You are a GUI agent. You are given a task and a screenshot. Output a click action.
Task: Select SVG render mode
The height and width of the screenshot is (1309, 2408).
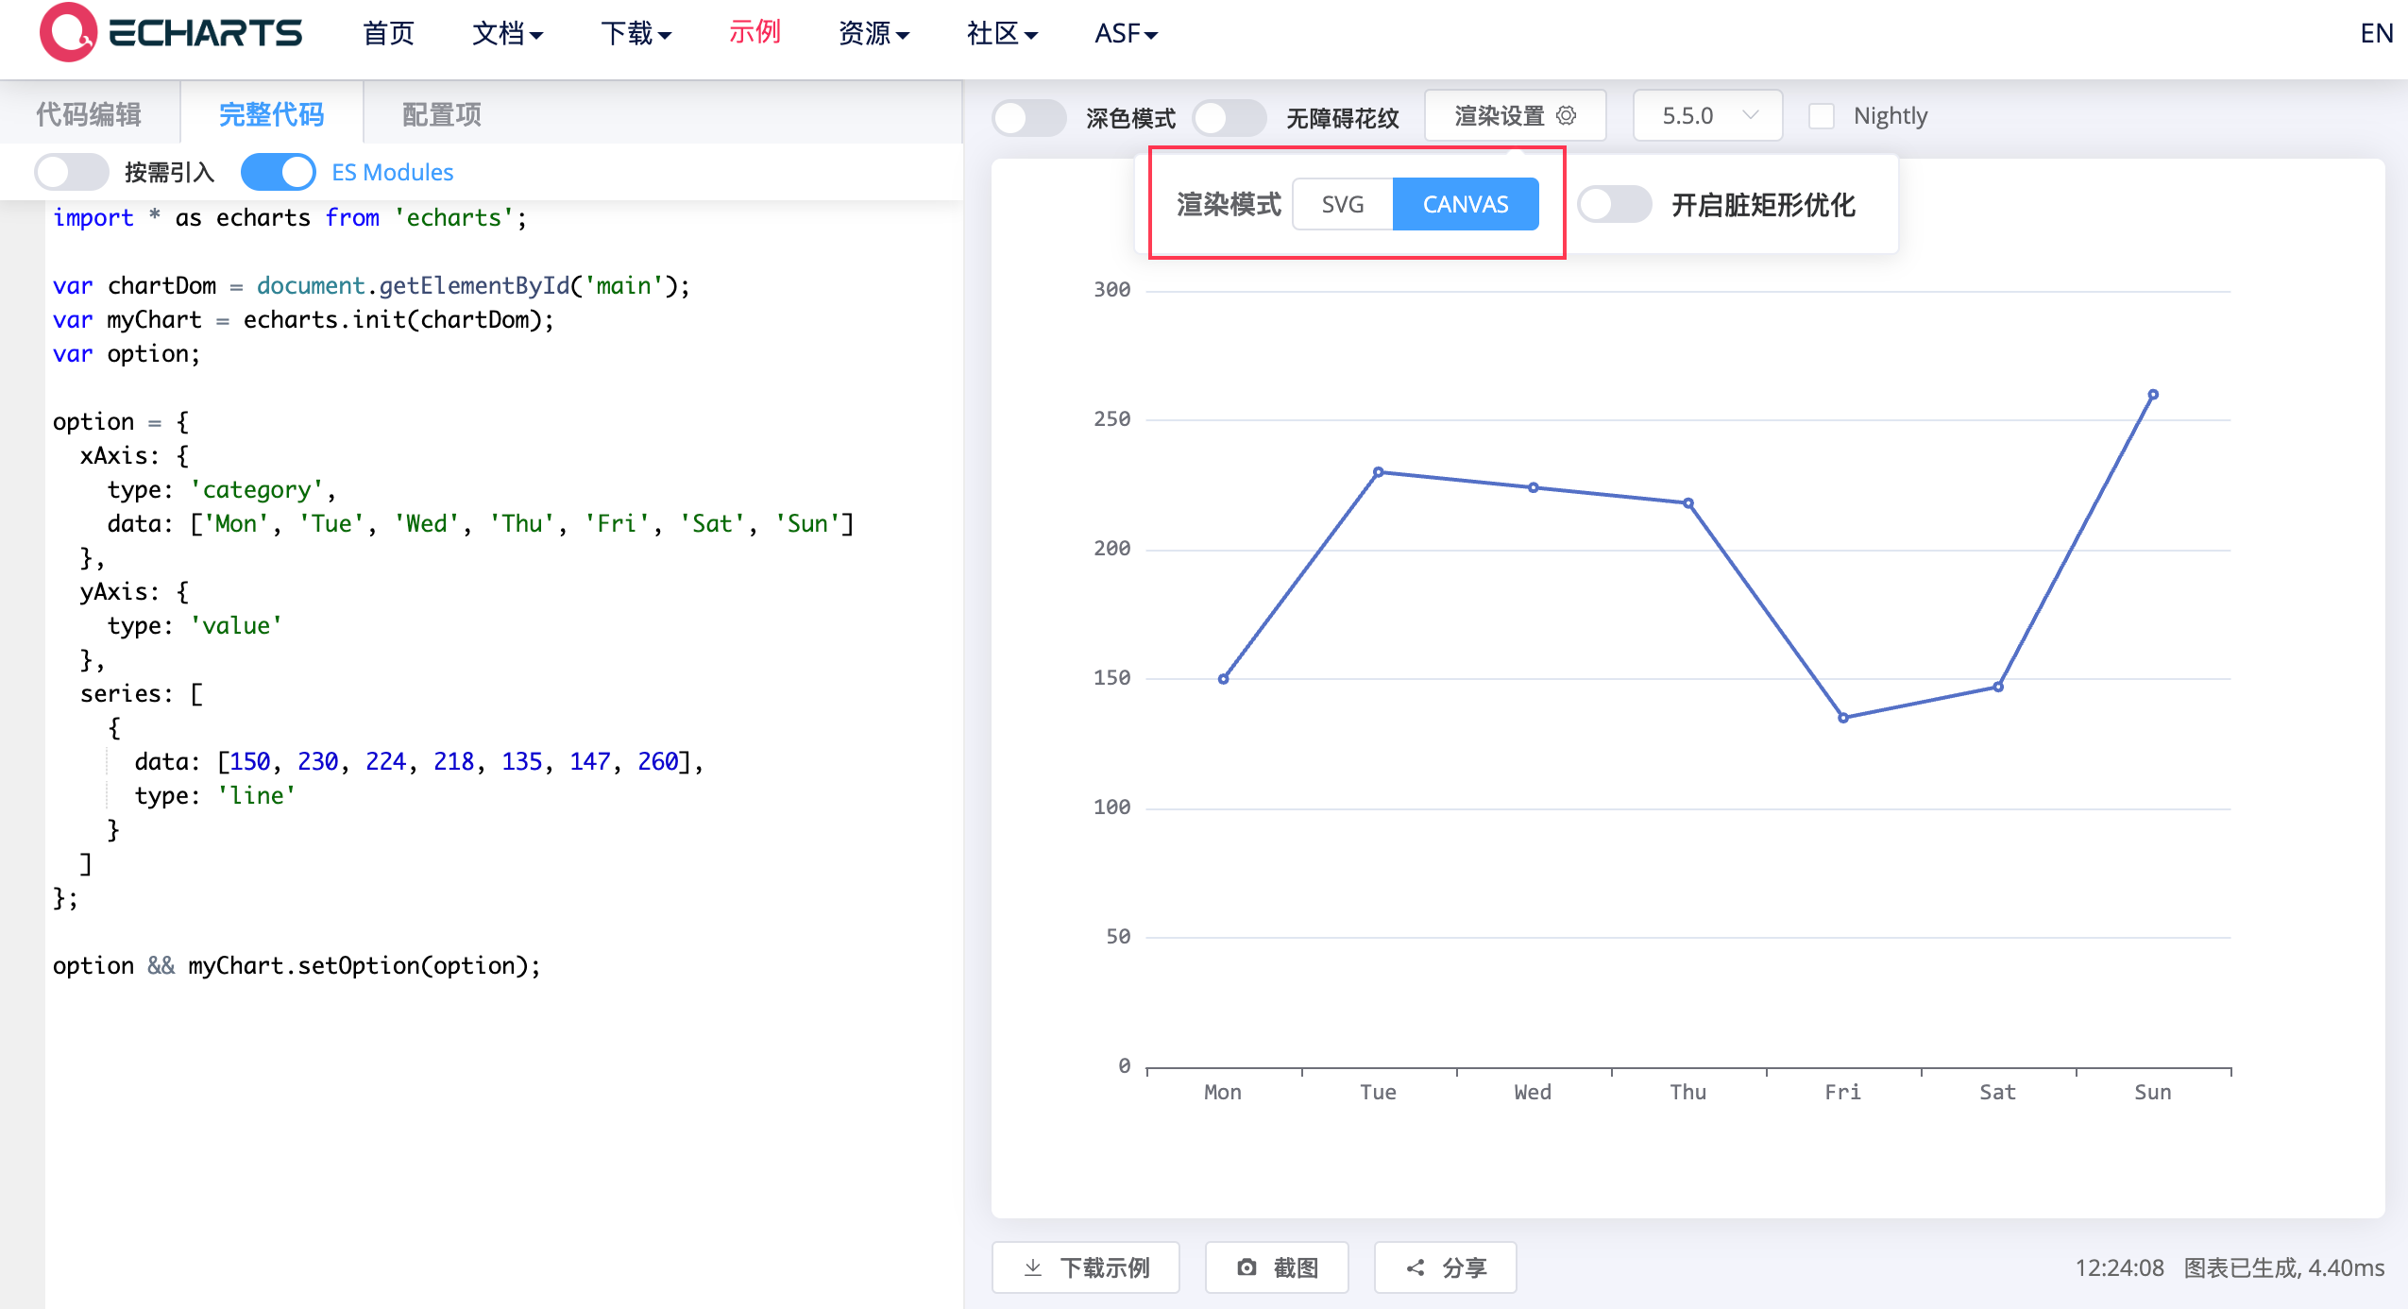click(x=1342, y=204)
